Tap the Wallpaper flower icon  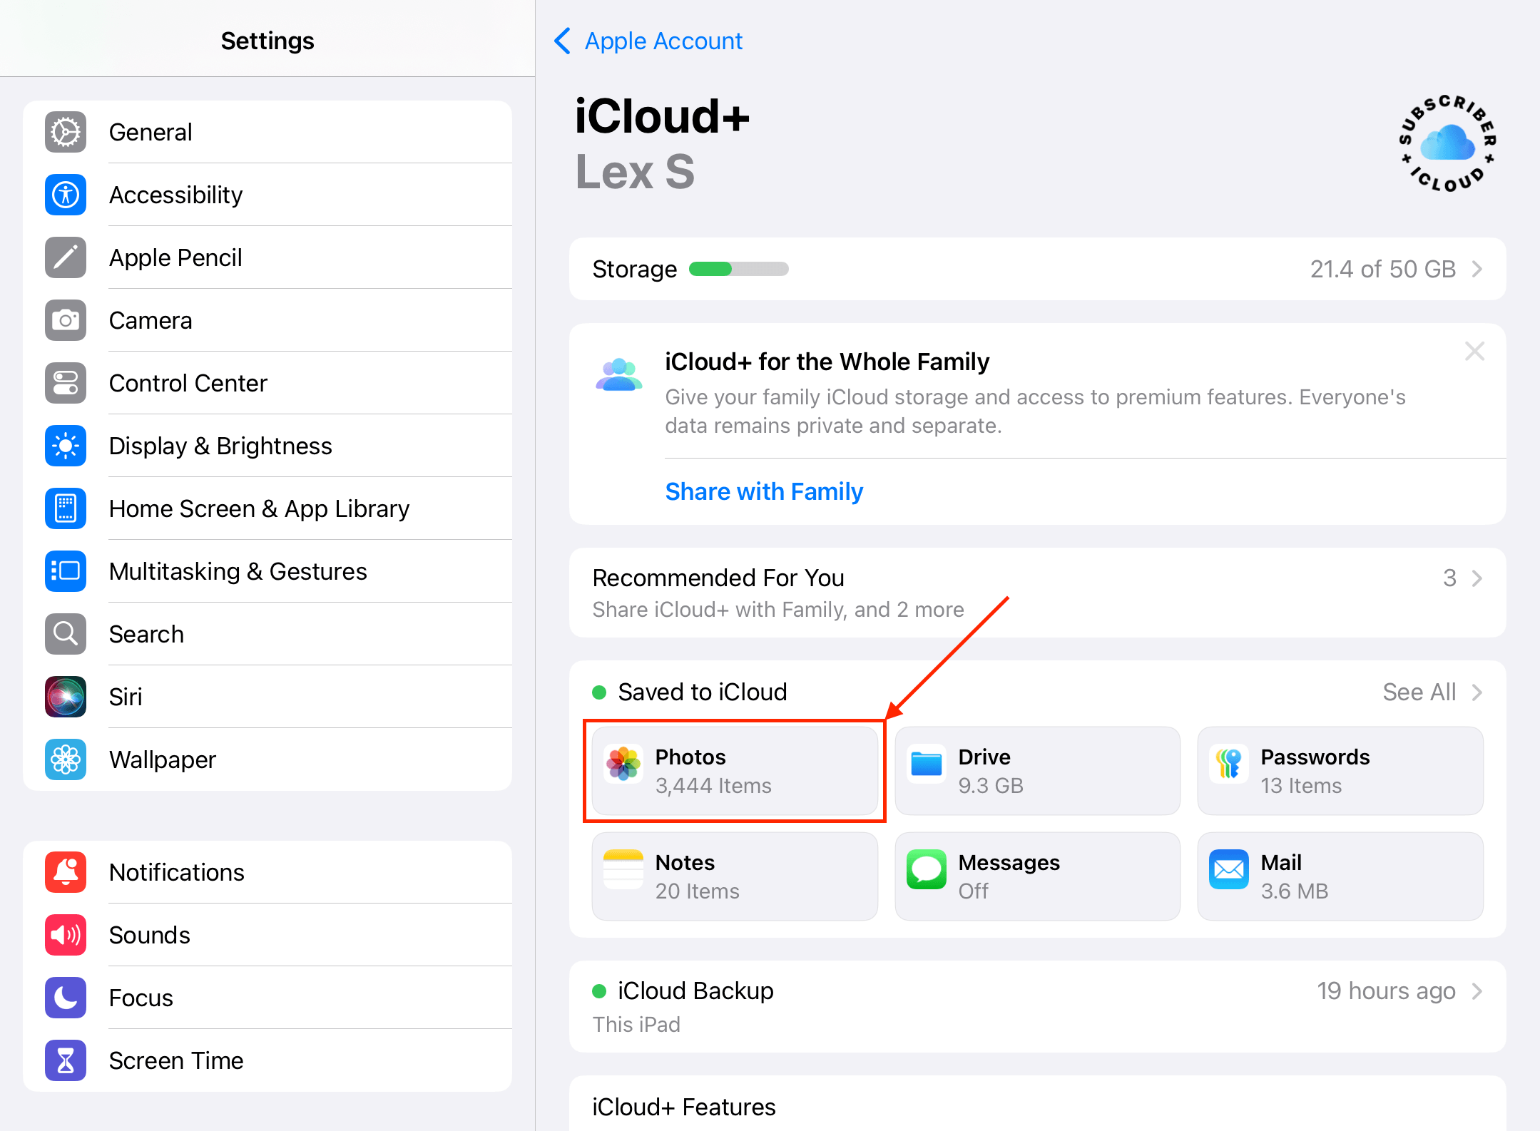[66, 759]
